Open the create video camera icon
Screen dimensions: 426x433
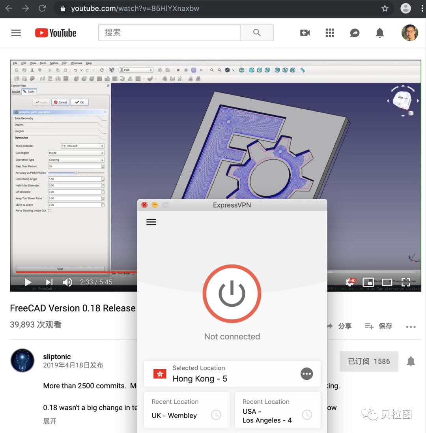point(305,33)
